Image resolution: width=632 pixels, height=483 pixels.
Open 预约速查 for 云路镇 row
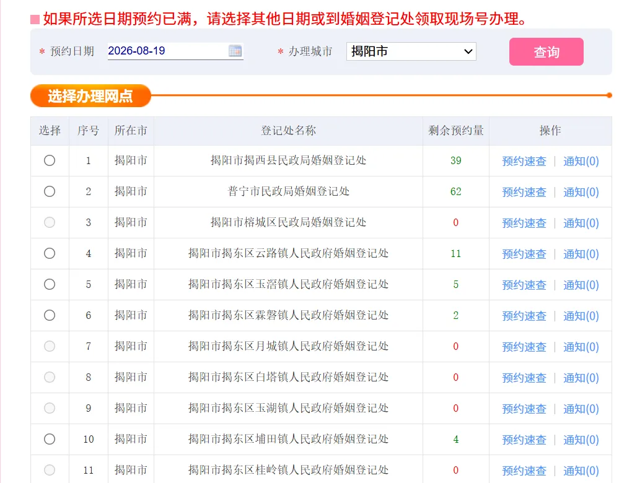[524, 254]
